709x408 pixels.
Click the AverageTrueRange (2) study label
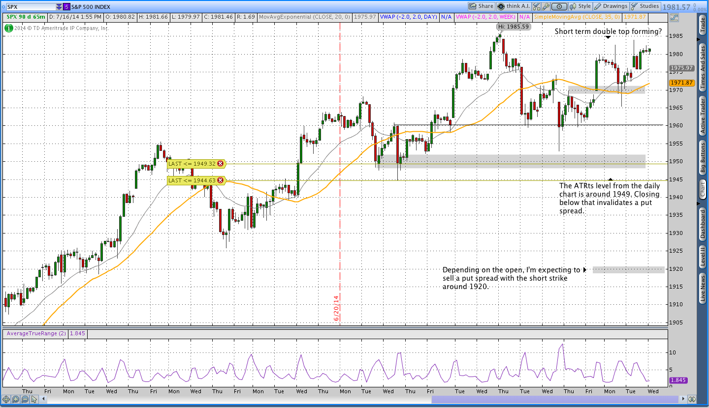tap(36, 333)
